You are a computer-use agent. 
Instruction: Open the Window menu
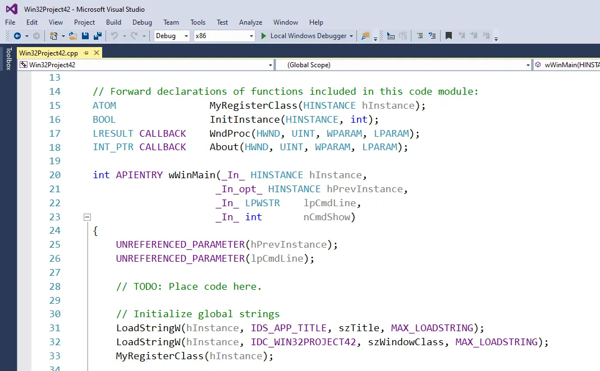286,22
